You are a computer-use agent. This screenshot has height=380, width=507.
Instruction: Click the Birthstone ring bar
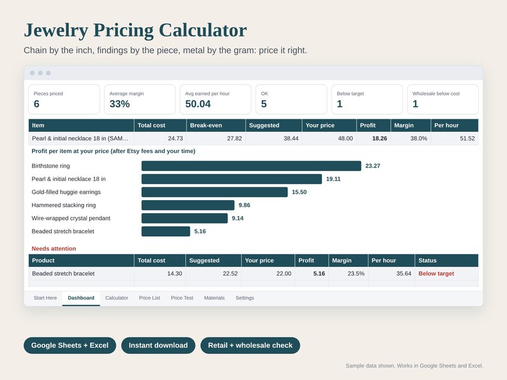pyautogui.click(x=251, y=166)
